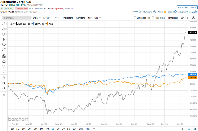Hide the $SPX series with eye icon
Viewport: 198px width, 131px height.
click(29, 24)
